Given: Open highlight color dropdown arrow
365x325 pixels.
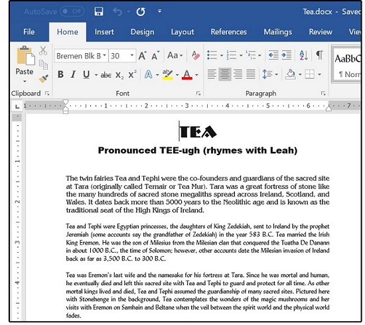Looking at the screenshot, I should (177, 75).
